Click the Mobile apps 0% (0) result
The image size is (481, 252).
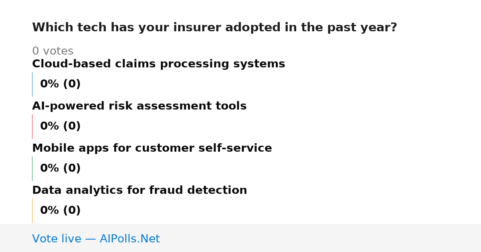point(60,169)
